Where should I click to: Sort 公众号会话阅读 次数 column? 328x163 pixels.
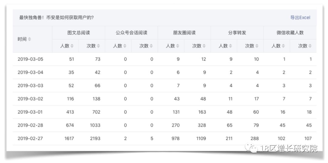coord(151,46)
